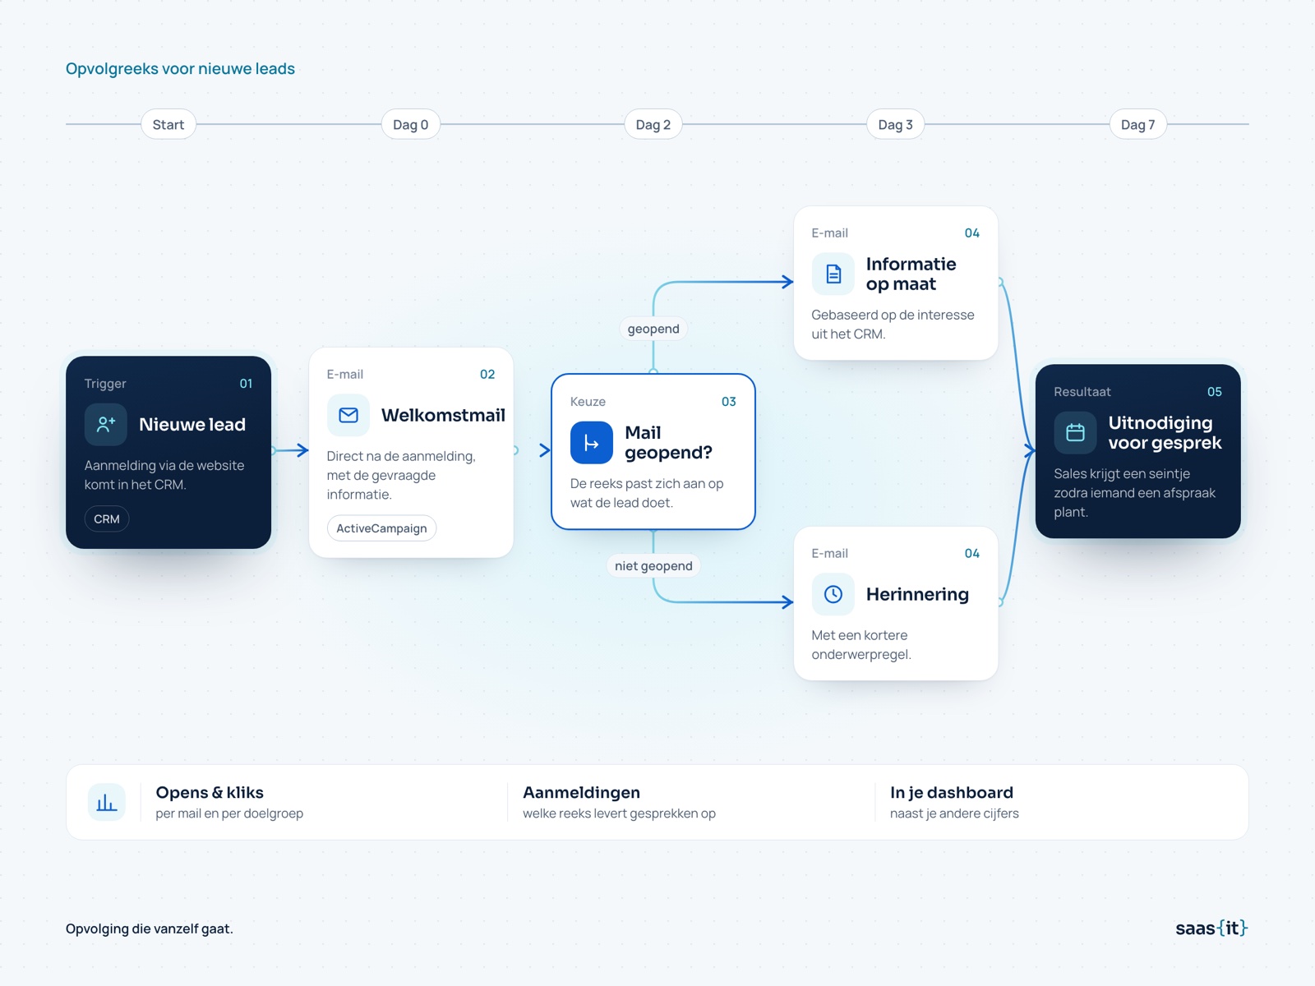
Task: Click 'welke reeks levert gesprekken op' text
Action: [619, 813]
